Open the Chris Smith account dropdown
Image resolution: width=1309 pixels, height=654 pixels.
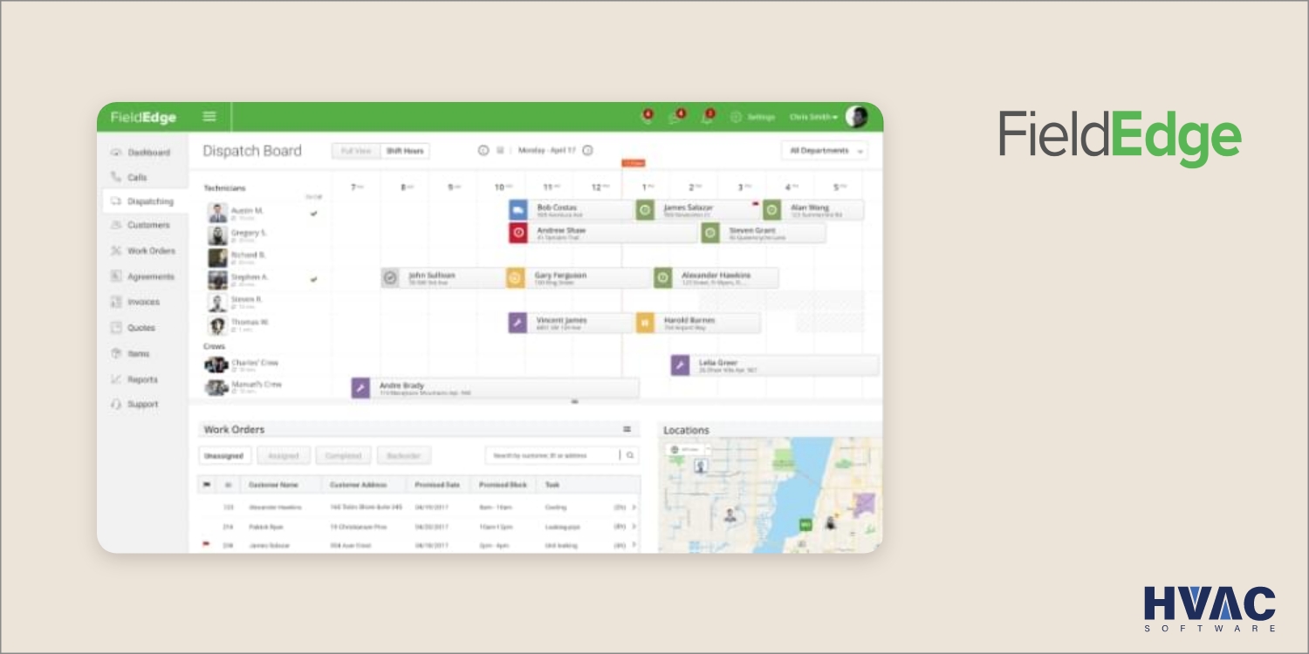(x=813, y=117)
